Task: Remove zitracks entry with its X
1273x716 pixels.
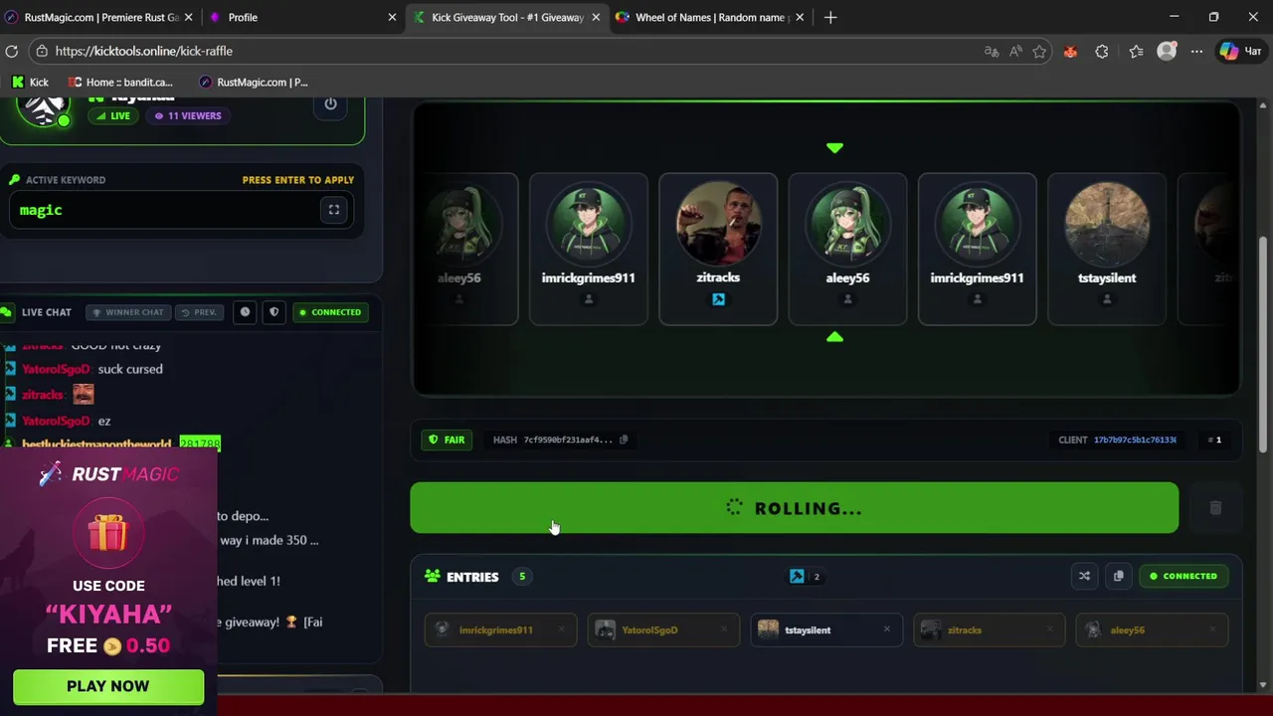Action: 1049,629
